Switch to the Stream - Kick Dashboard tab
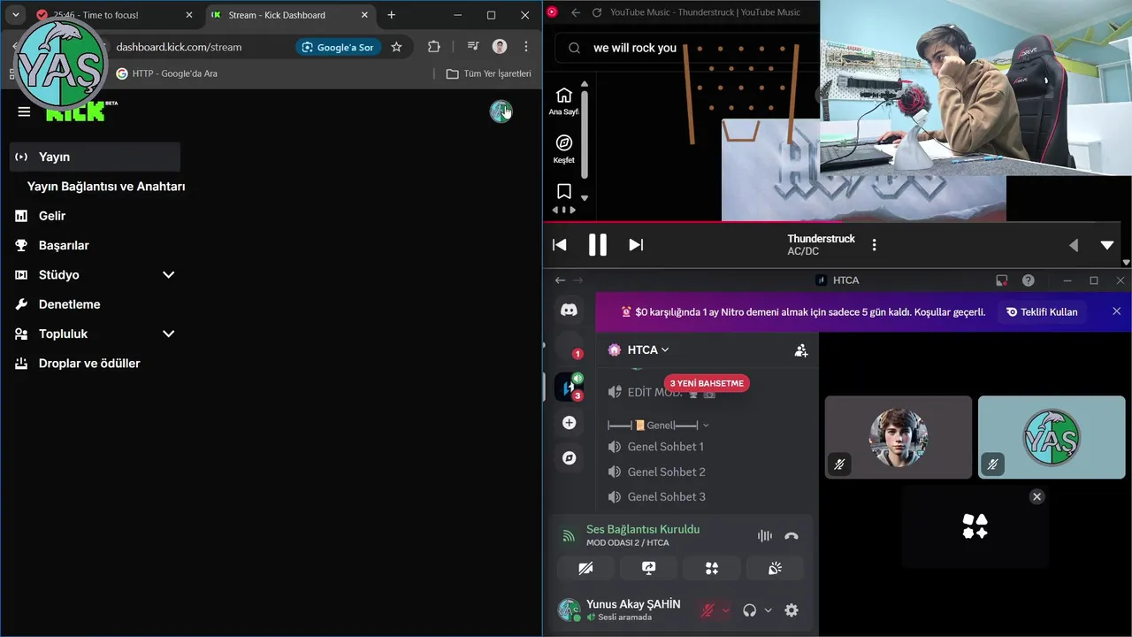 tap(289, 15)
